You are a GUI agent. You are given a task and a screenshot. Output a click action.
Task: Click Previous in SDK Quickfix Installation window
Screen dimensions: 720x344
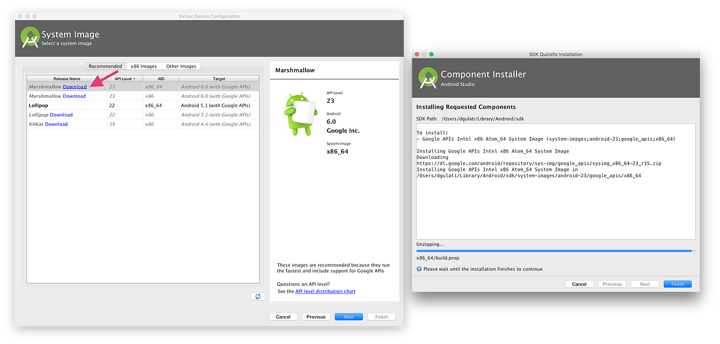pos(612,284)
